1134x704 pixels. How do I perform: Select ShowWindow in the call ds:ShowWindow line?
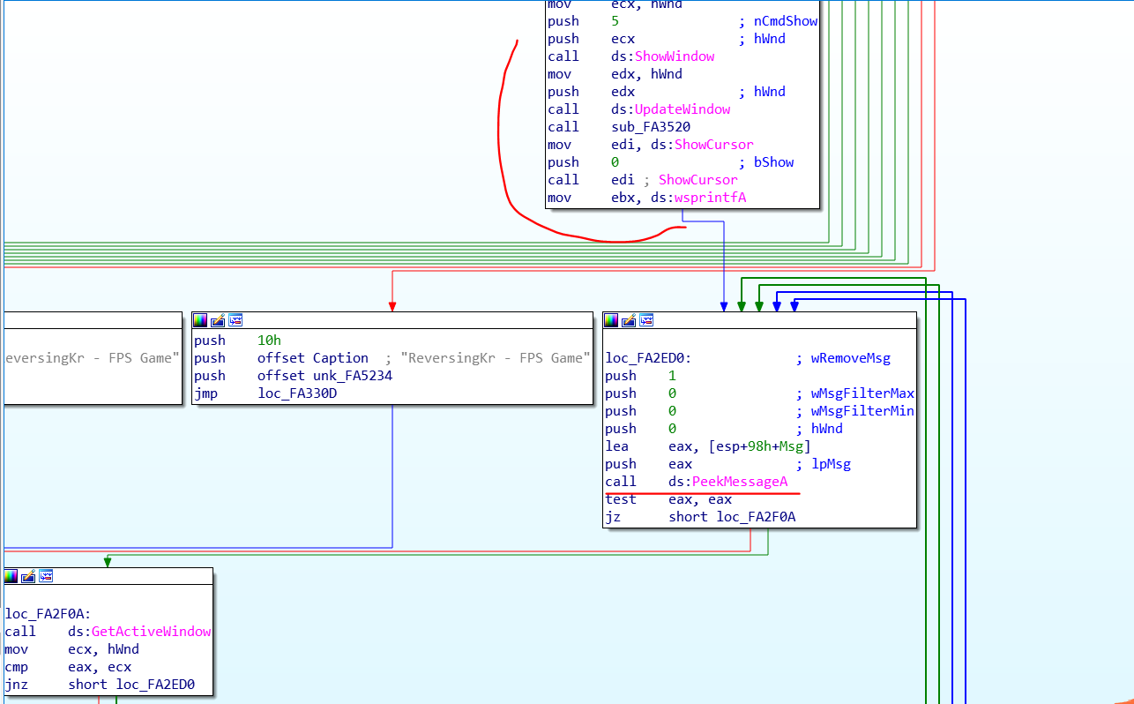(x=675, y=56)
